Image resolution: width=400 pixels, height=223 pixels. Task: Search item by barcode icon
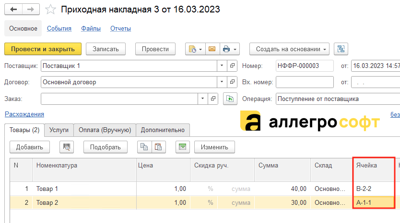pyautogui.click(x=67, y=147)
